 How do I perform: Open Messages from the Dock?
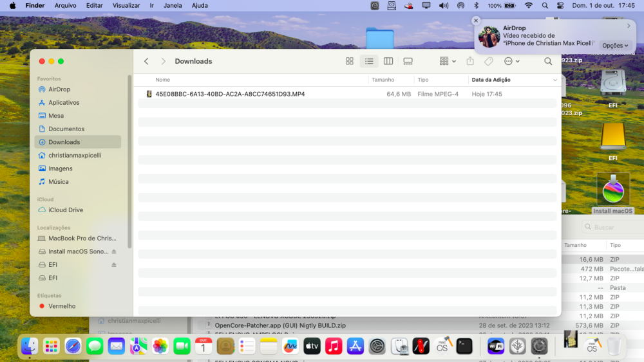coord(95,347)
